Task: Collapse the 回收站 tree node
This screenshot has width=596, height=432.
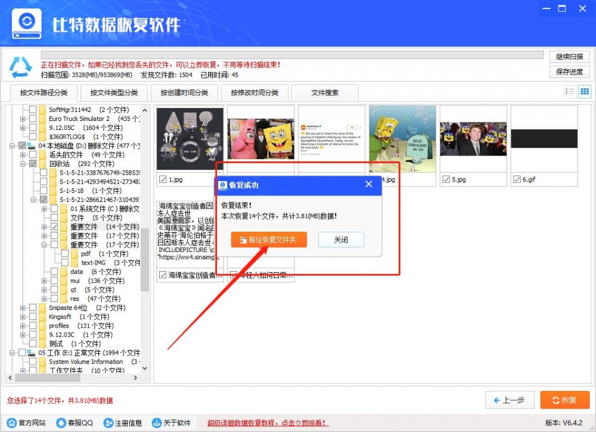Action: tap(23, 164)
